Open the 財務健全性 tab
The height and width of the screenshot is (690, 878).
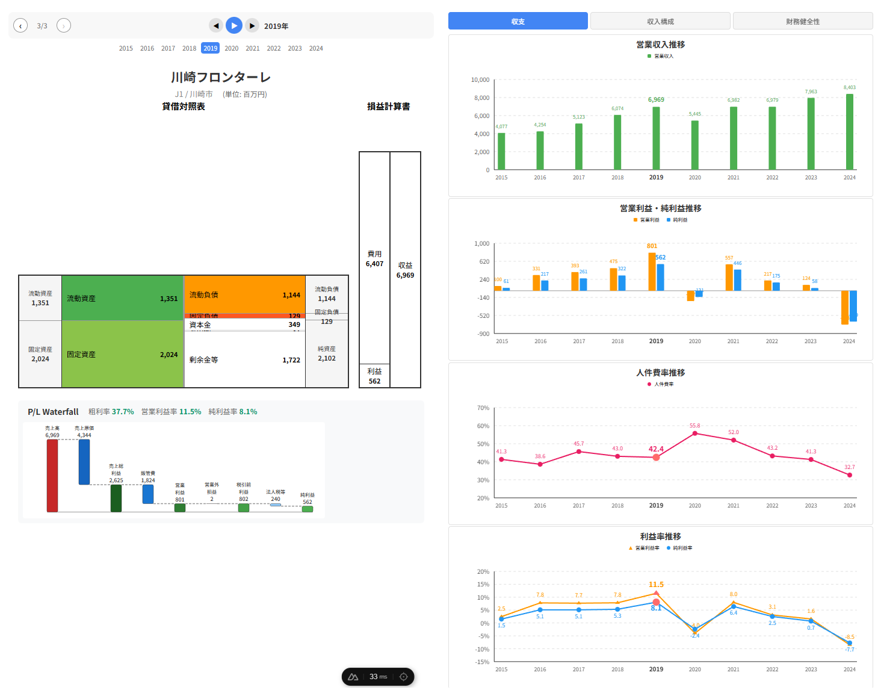pyautogui.click(x=802, y=21)
